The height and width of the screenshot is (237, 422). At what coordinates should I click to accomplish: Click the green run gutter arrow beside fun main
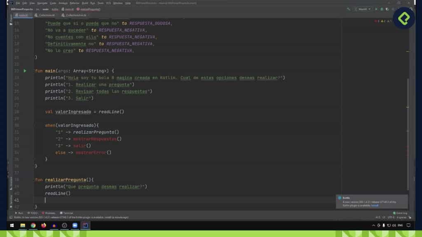[x=25, y=71]
